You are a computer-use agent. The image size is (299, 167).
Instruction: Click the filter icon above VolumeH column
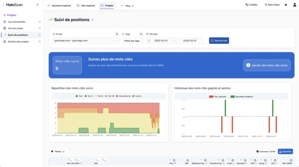[x=241, y=160]
